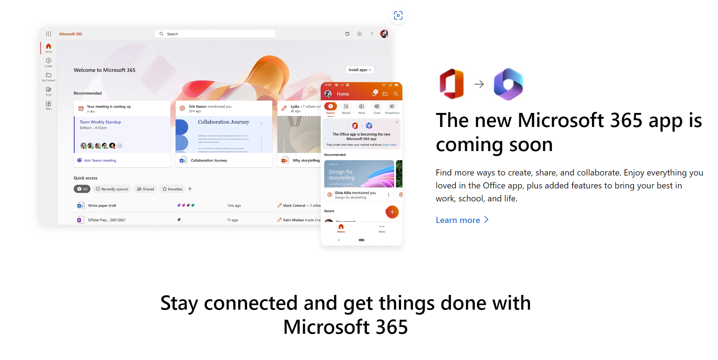Open options menu for Elvia Atlis mention
The height and width of the screenshot is (360, 718).
[x=389, y=195]
